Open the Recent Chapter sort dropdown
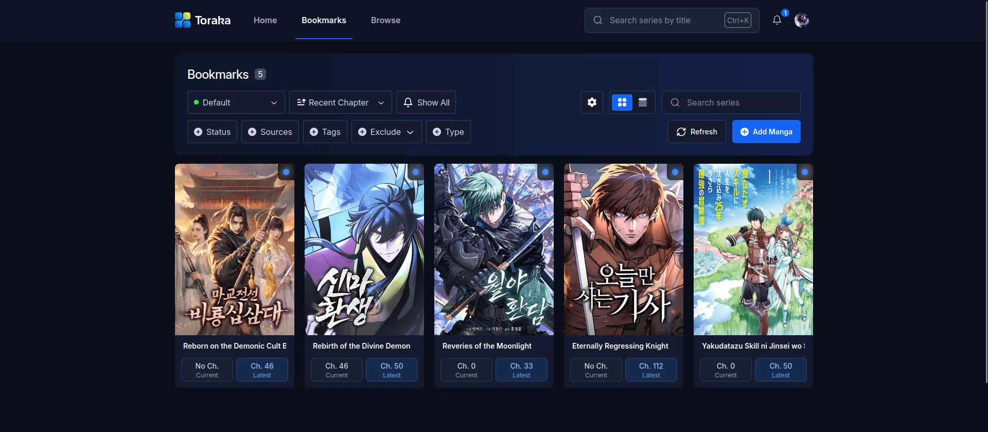This screenshot has height=432, width=988. (x=341, y=102)
